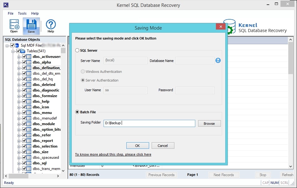
Task: Open the File menu
Action: coord(11,13)
